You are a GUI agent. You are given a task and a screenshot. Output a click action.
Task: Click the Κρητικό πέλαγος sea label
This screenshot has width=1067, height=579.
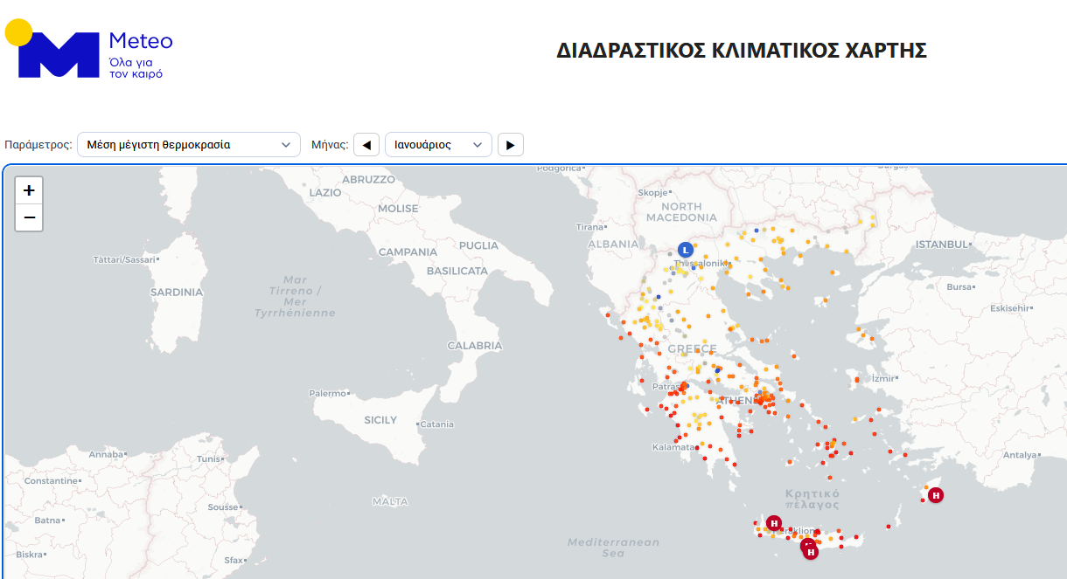click(x=812, y=499)
